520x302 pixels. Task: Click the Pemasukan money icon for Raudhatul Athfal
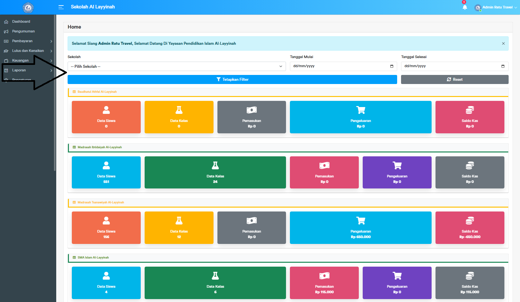coord(252,110)
